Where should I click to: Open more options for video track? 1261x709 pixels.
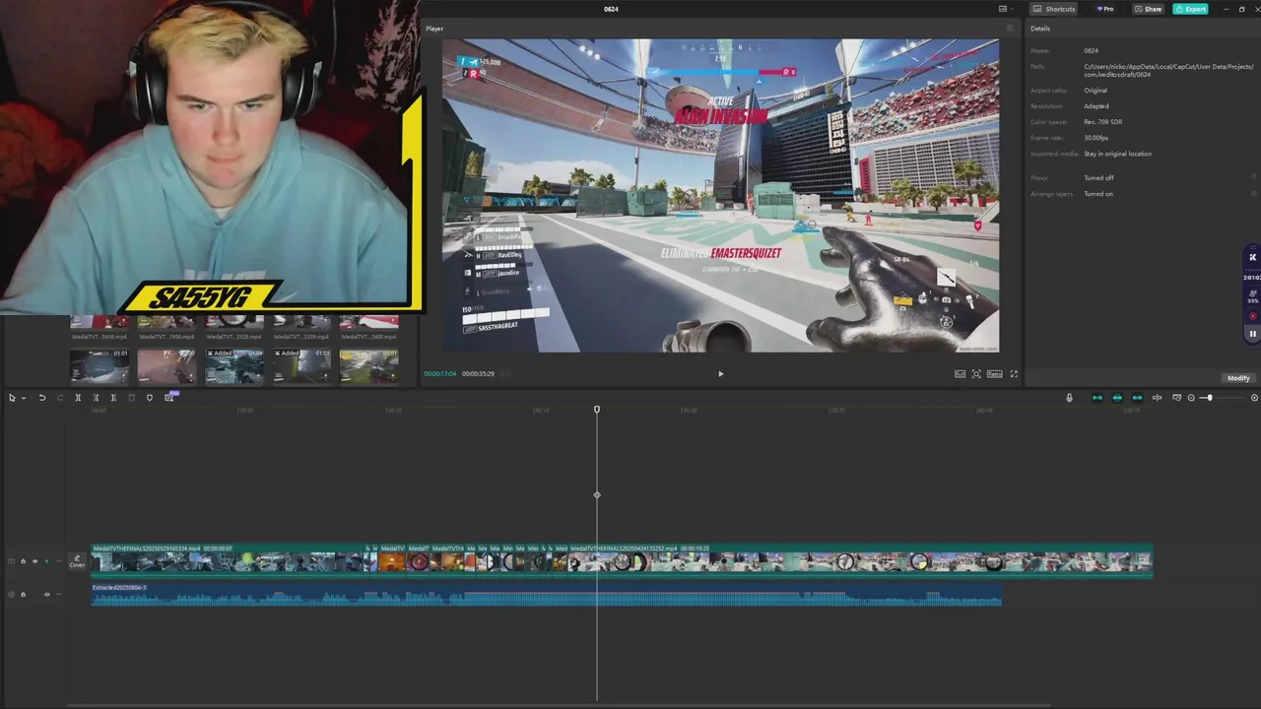pyautogui.click(x=58, y=561)
